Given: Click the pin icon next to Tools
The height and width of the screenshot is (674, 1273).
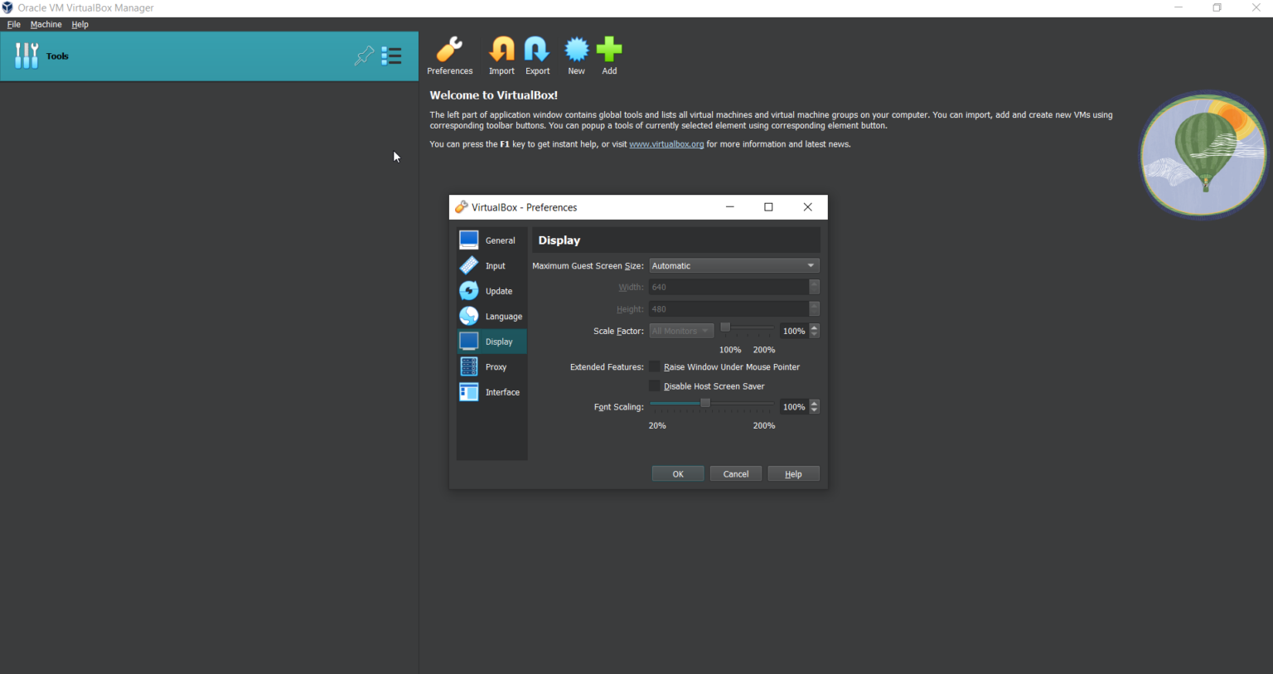Looking at the screenshot, I should click(x=364, y=56).
